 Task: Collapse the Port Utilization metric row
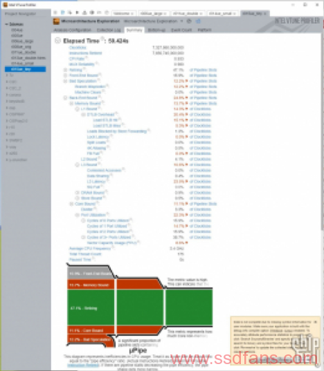coord(77,215)
